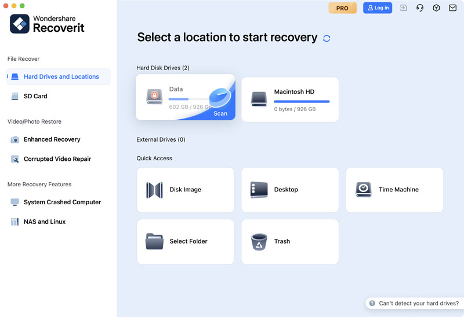Click the Time Machine clock icon
This screenshot has height=317, width=464.
(363, 190)
